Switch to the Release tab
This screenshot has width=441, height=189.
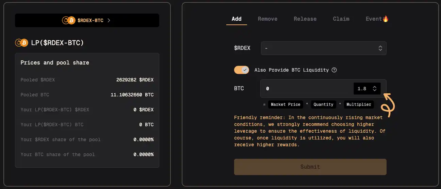coord(305,19)
